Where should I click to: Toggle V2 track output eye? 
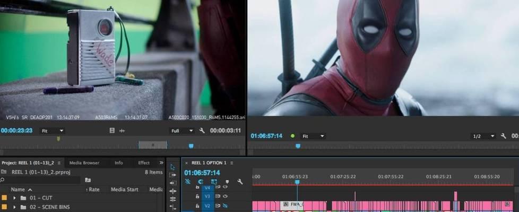226,206
